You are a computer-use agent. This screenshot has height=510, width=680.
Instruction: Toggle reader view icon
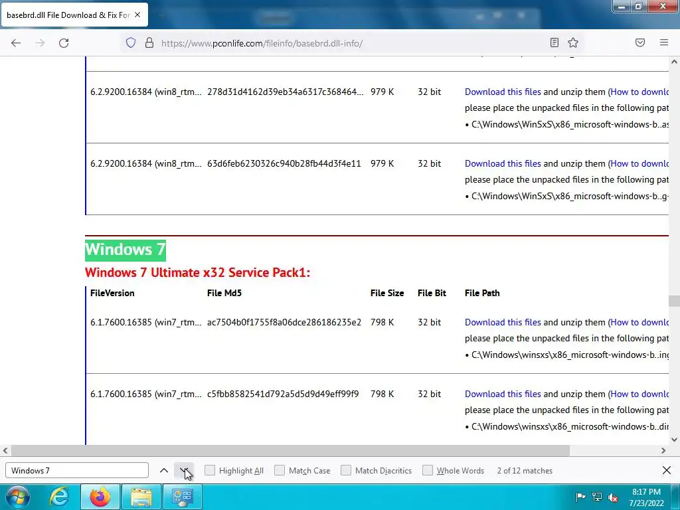point(554,42)
